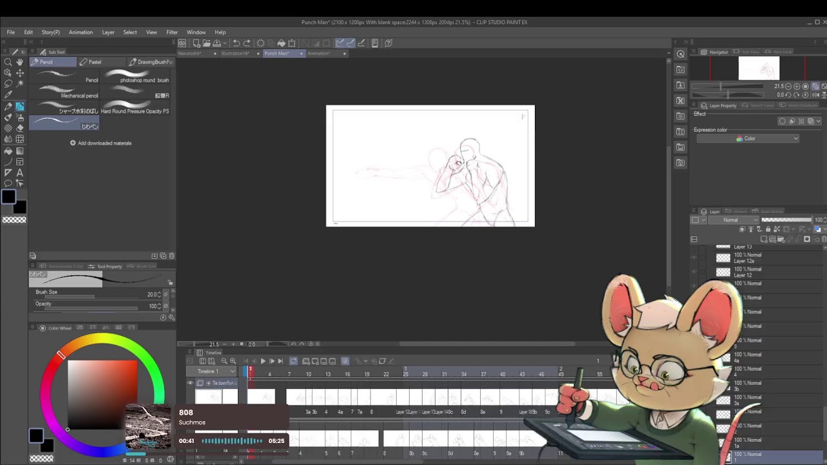Toggle visibility of Tie down animation folder
Viewport: 827px width, 465px height.
[x=190, y=383]
